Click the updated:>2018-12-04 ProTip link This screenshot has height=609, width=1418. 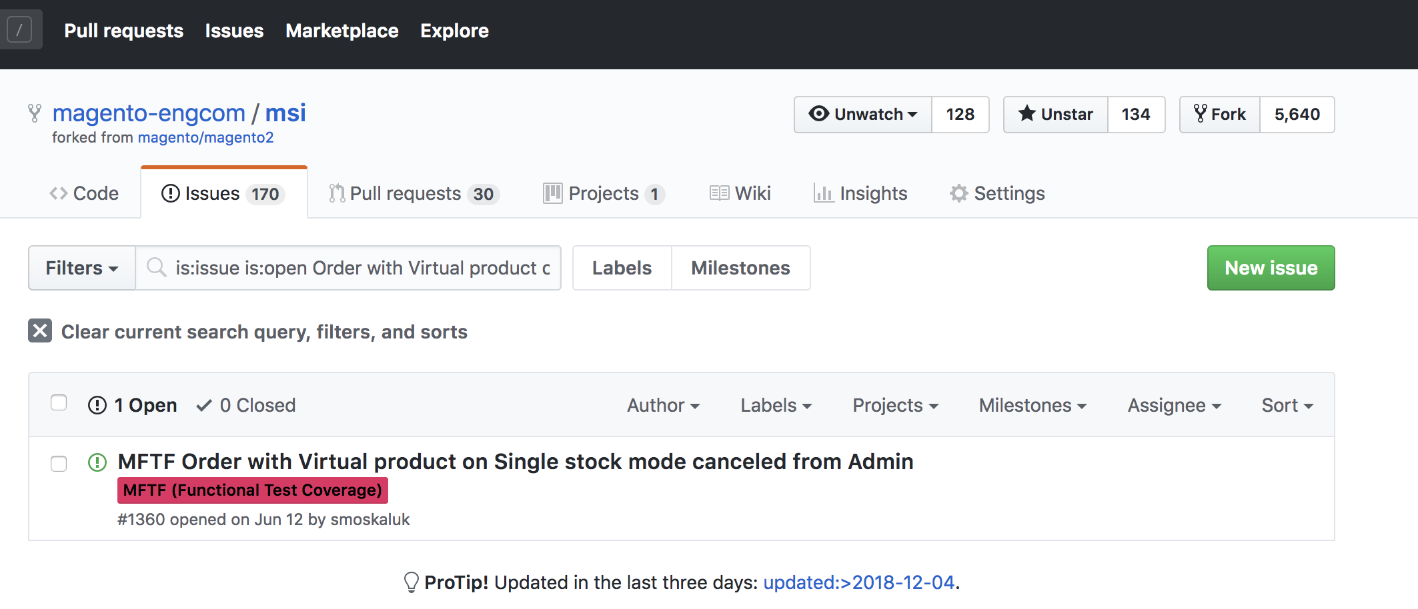(x=858, y=582)
